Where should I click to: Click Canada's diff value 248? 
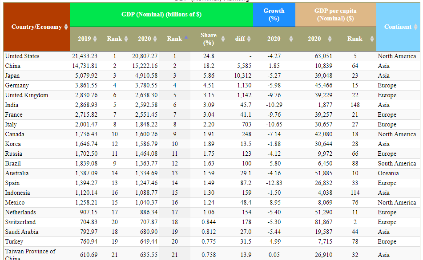[246, 134]
